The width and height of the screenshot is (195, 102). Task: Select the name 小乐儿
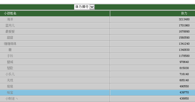(x=10, y=74)
